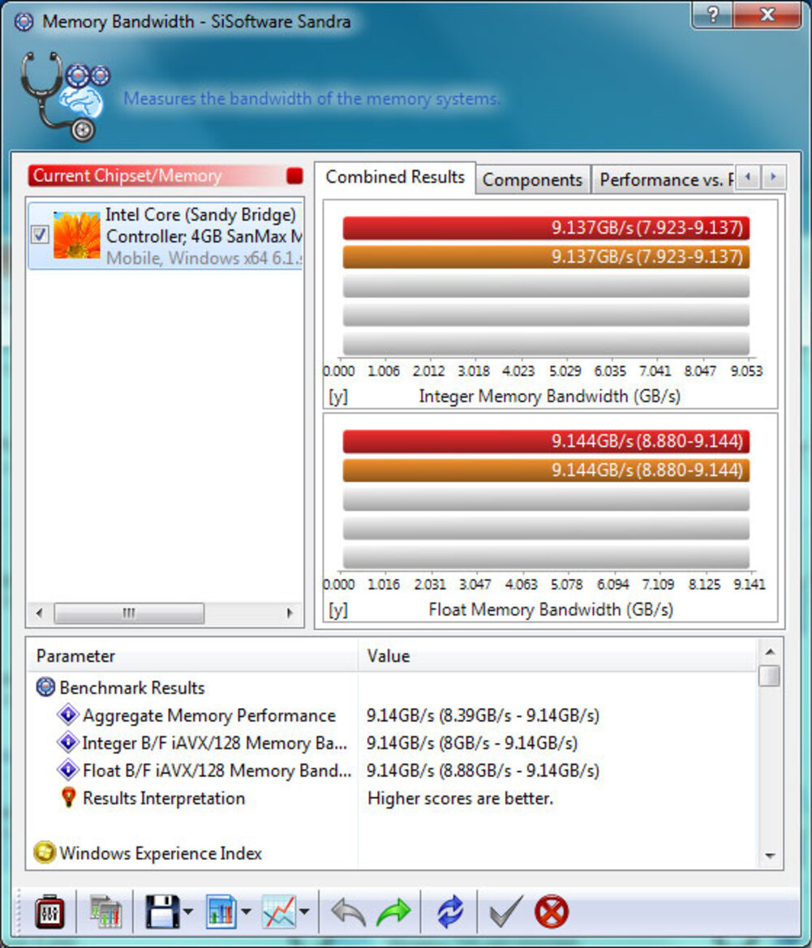This screenshot has height=948, width=812.
Task: Select the Float B/F iAVX/128 Memory row
Action: coord(393,770)
